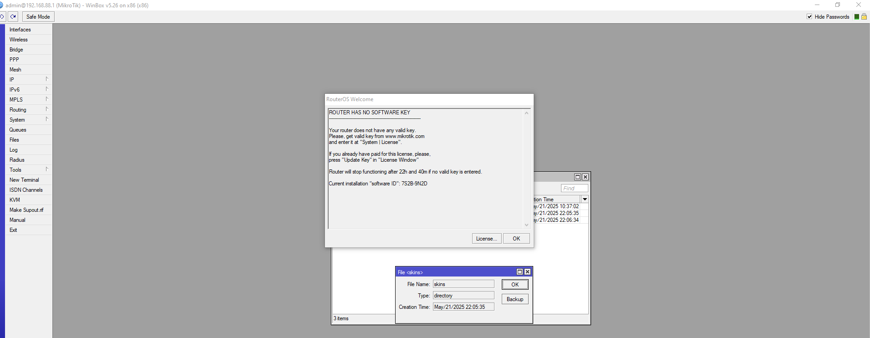Screen dimensions: 870x338
Task: Open ISDN Channels
Action: point(29,190)
